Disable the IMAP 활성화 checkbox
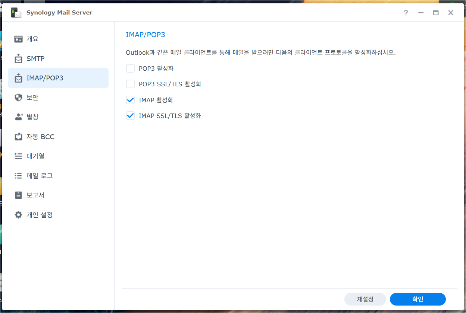Image resolution: width=466 pixels, height=313 pixels. 130,100
